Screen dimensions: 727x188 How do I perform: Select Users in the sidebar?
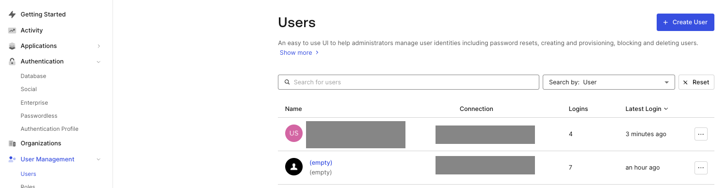click(29, 174)
